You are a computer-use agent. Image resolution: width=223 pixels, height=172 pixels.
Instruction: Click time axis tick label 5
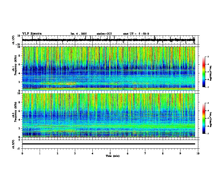(x=110, y=153)
